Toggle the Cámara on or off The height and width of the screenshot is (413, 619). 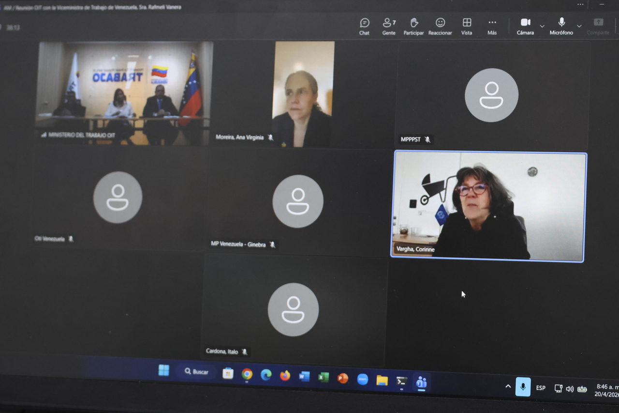pyautogui.click(x=525, y=26)
